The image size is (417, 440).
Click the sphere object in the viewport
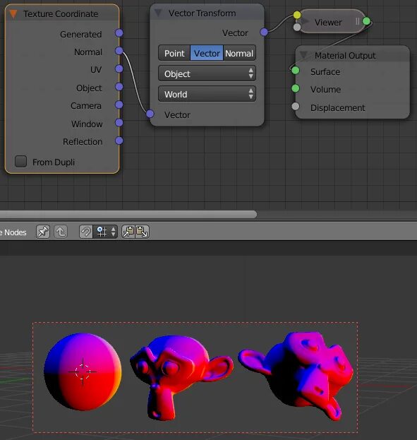point(83,371)
